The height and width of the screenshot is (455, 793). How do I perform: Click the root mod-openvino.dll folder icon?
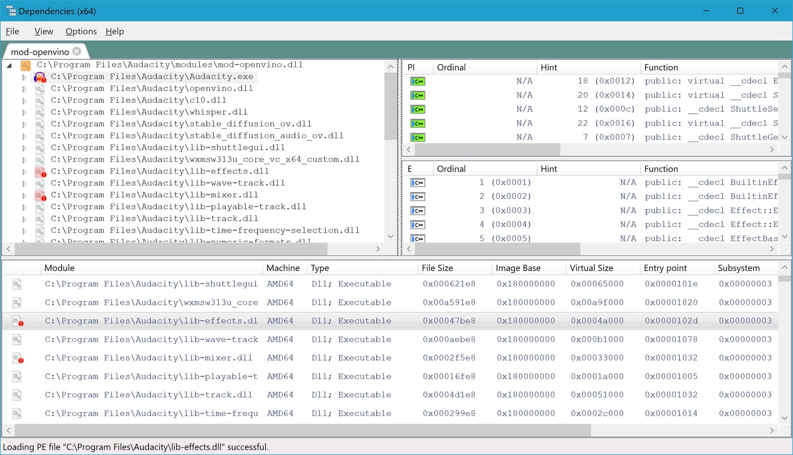[26, 65]
